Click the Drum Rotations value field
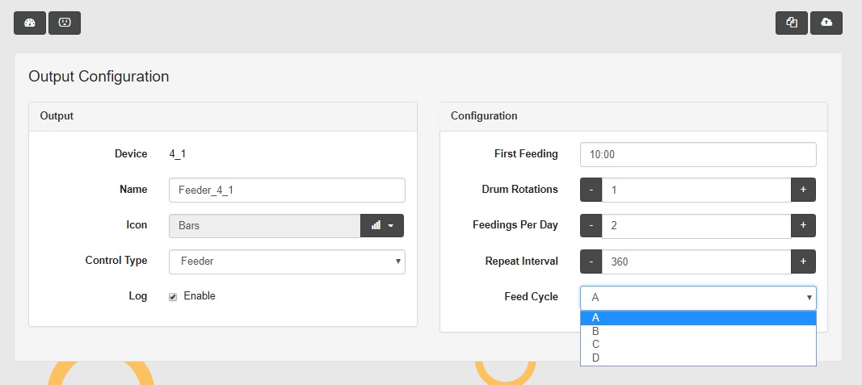Image resolution: width=862 pixels, height=385 pixels. point(696,190)
